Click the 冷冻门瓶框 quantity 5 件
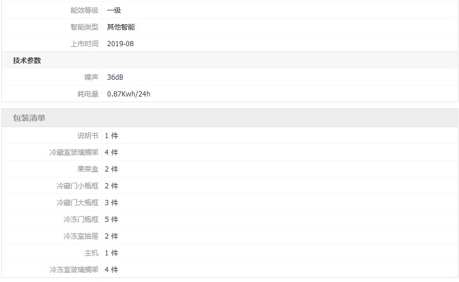The width and height of the screenshot is (459, 282). point(111,220)
